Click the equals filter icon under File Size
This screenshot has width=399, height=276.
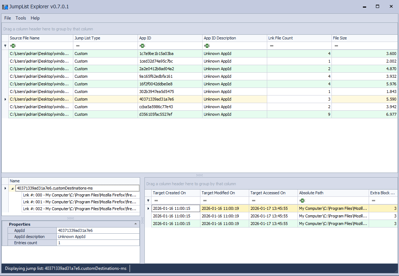coord(336,46)
